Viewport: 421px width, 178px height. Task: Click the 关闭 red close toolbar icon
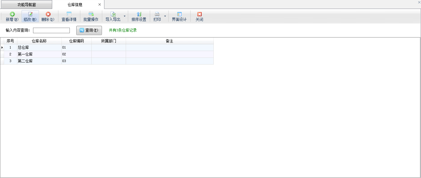point(199,14)
